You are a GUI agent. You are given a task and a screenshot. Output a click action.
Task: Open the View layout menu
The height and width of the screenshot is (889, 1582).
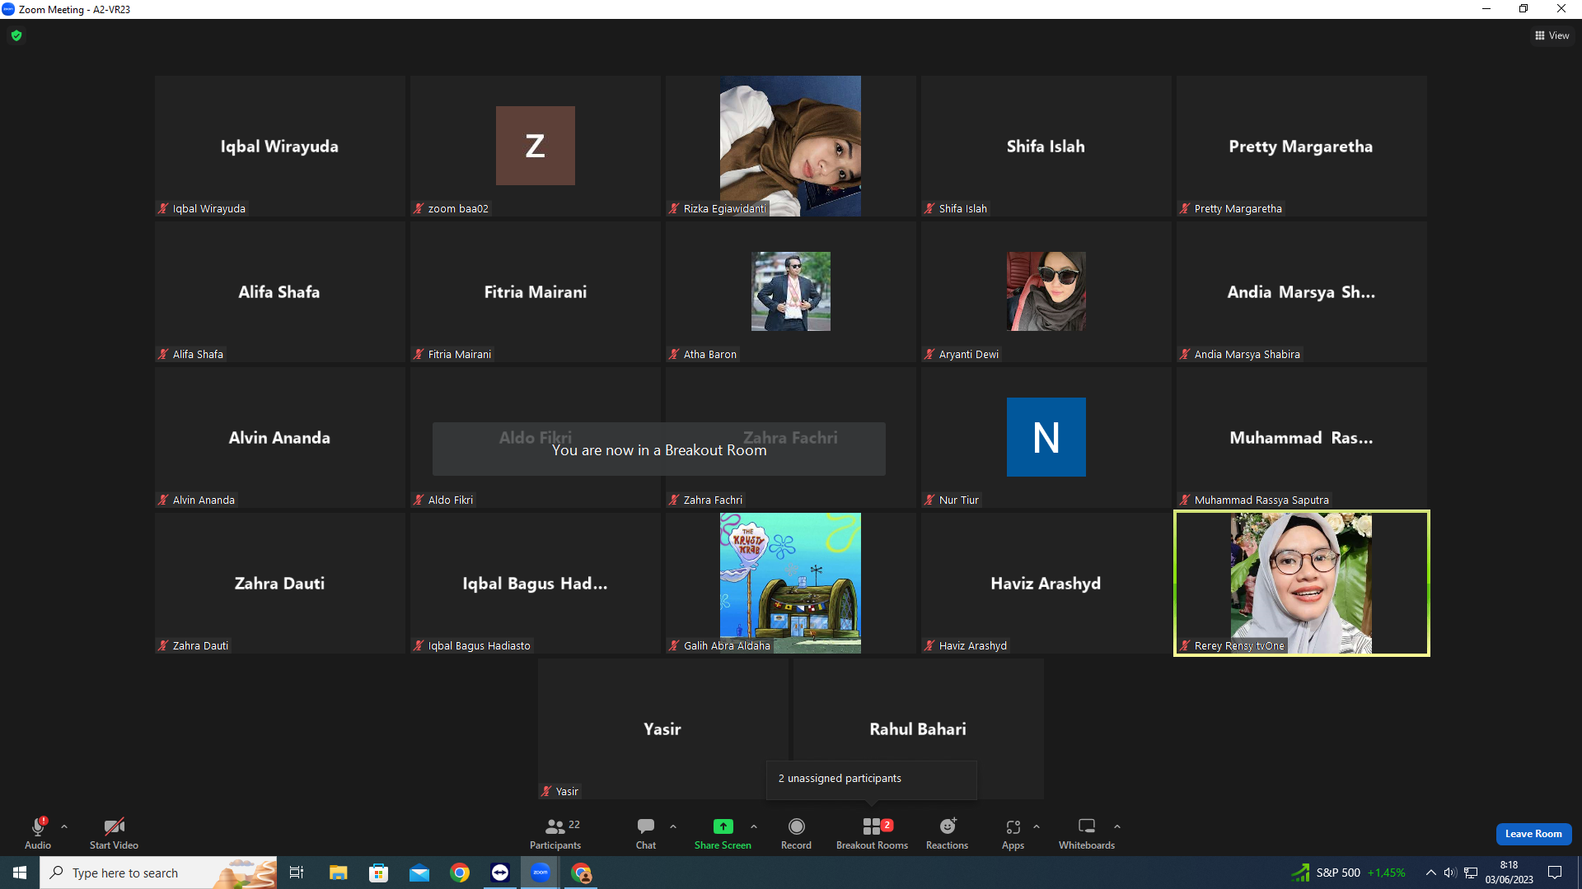point(1552,35)
